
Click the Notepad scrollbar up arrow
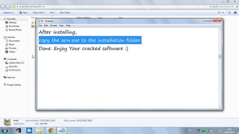[220, 29]
